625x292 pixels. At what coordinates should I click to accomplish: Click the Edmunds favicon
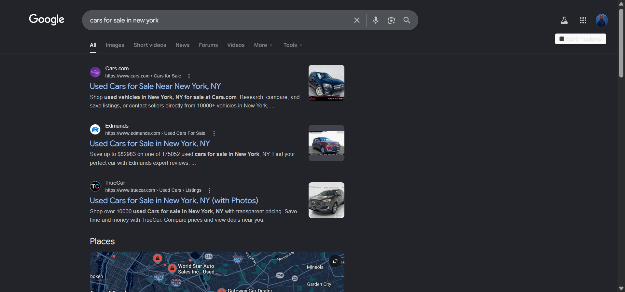tap(95, 129)
